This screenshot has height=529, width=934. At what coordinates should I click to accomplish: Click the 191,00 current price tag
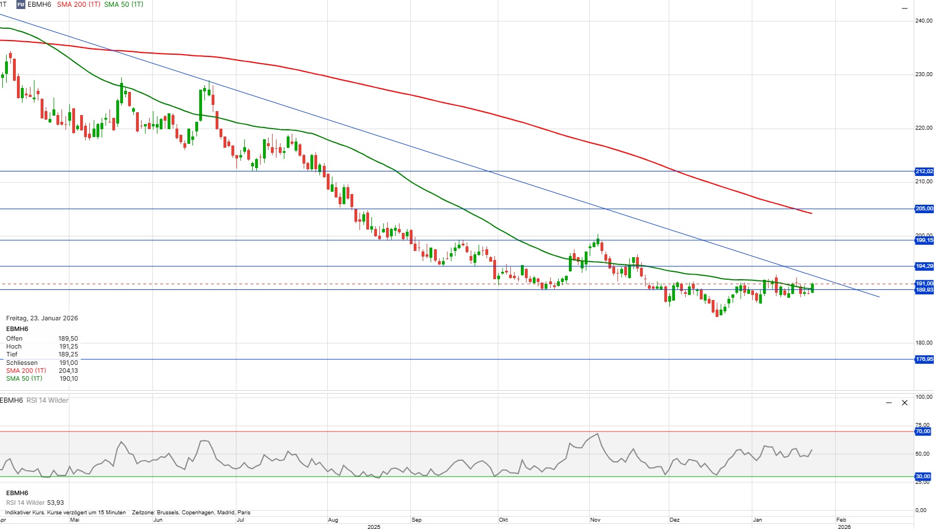924,284
